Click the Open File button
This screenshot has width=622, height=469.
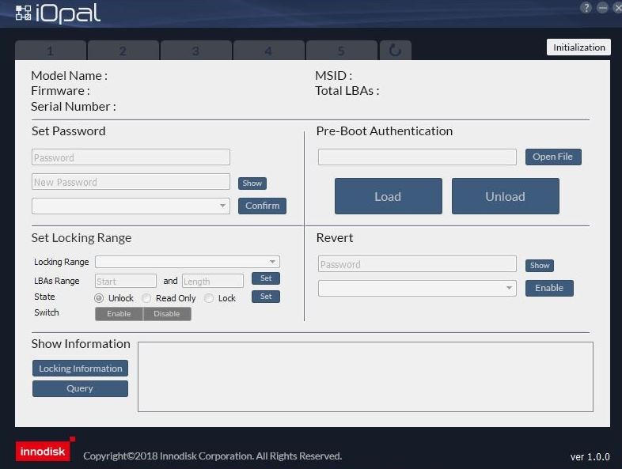click(552, 157)
